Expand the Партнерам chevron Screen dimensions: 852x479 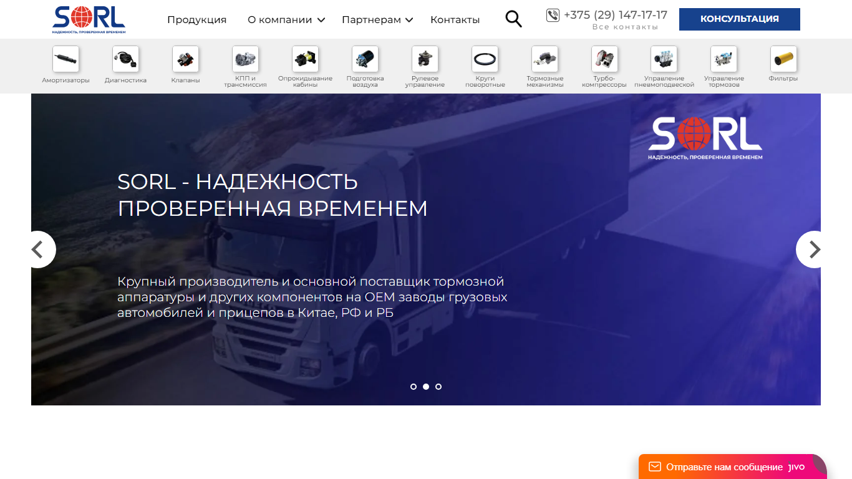[409, 20]
